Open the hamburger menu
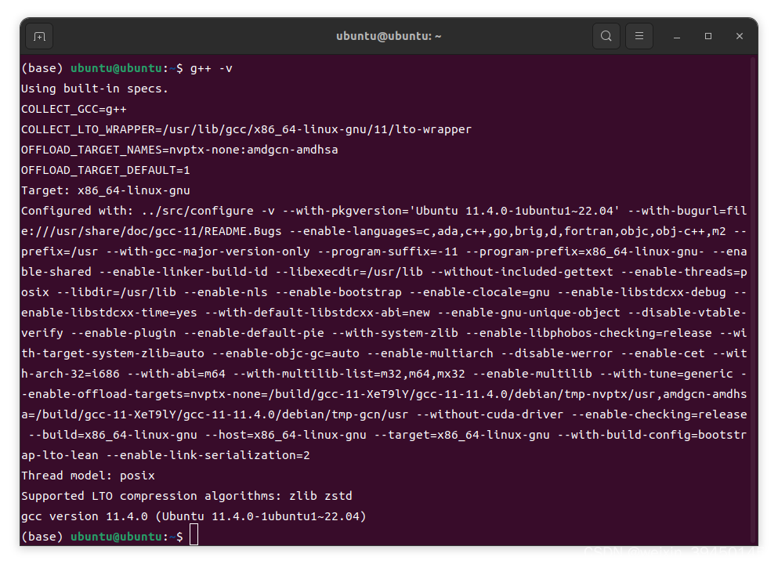 coord(639,36)
